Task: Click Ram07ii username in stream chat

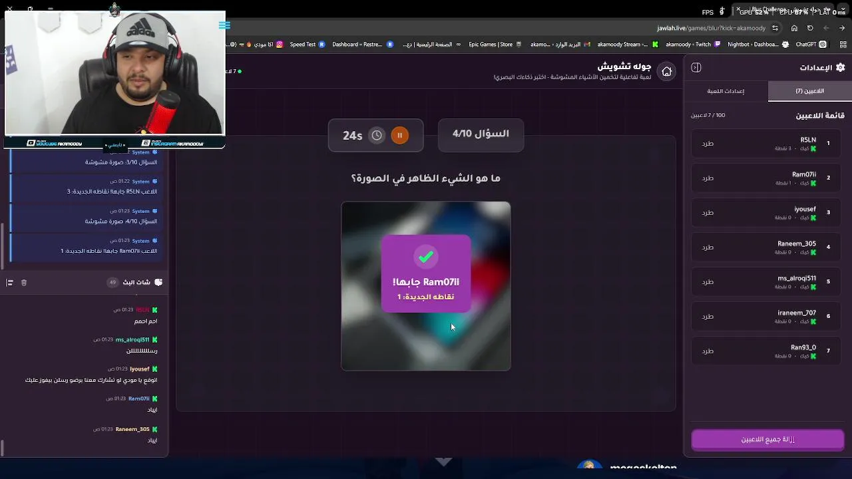Action: (x=139, y=399)
